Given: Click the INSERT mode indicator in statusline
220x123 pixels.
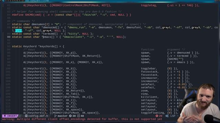Looking at the screenshot, I should pyautogui.click(x=10, y=116).
